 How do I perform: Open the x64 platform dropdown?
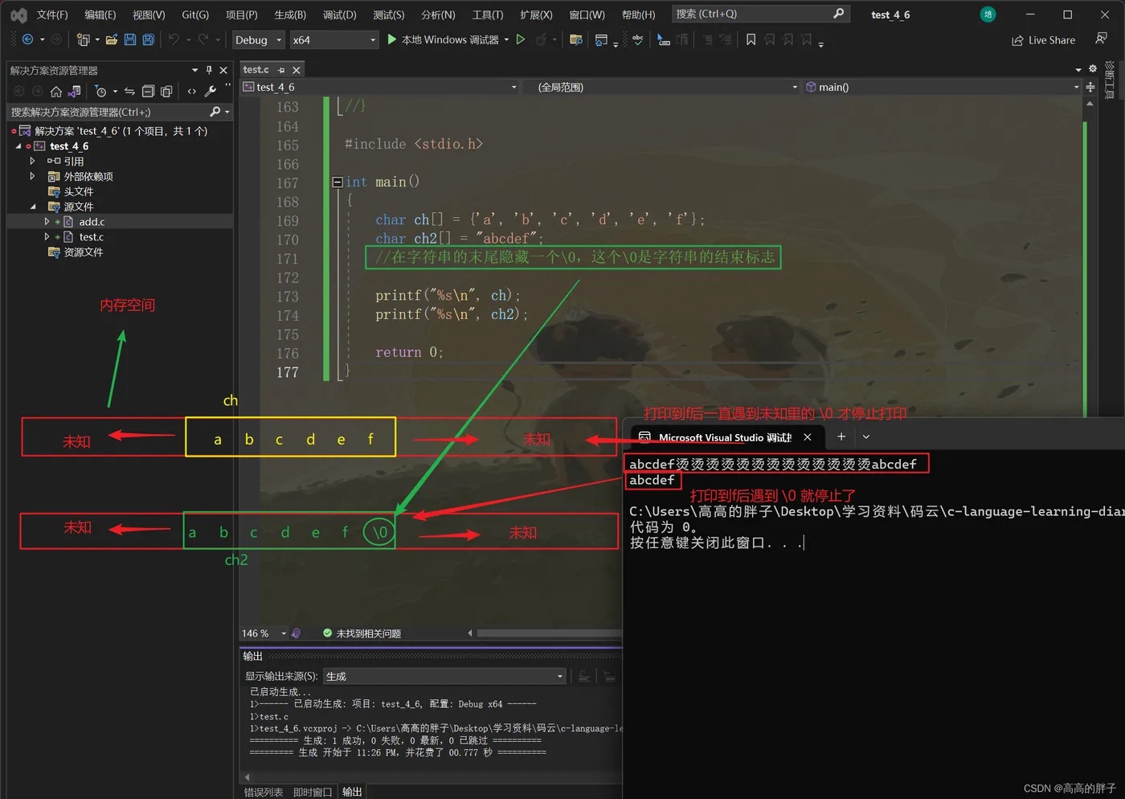(333, 39)
